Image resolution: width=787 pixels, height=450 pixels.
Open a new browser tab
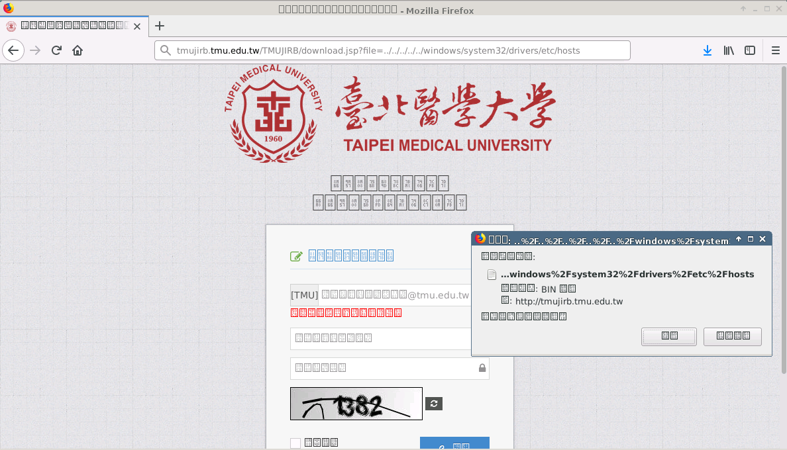tap(160, 26)
